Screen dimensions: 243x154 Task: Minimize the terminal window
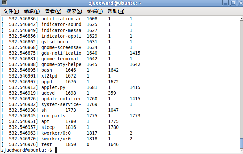point(225,3)
